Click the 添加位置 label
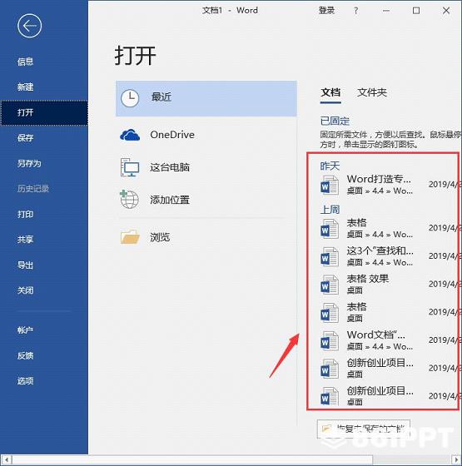Image resolution: width=462 pixels, height=466 pixels. coord(170,200)
